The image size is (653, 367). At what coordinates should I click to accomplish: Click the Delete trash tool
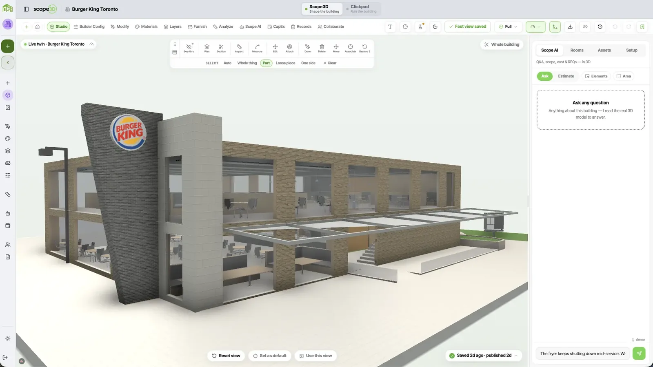point(322,48)
